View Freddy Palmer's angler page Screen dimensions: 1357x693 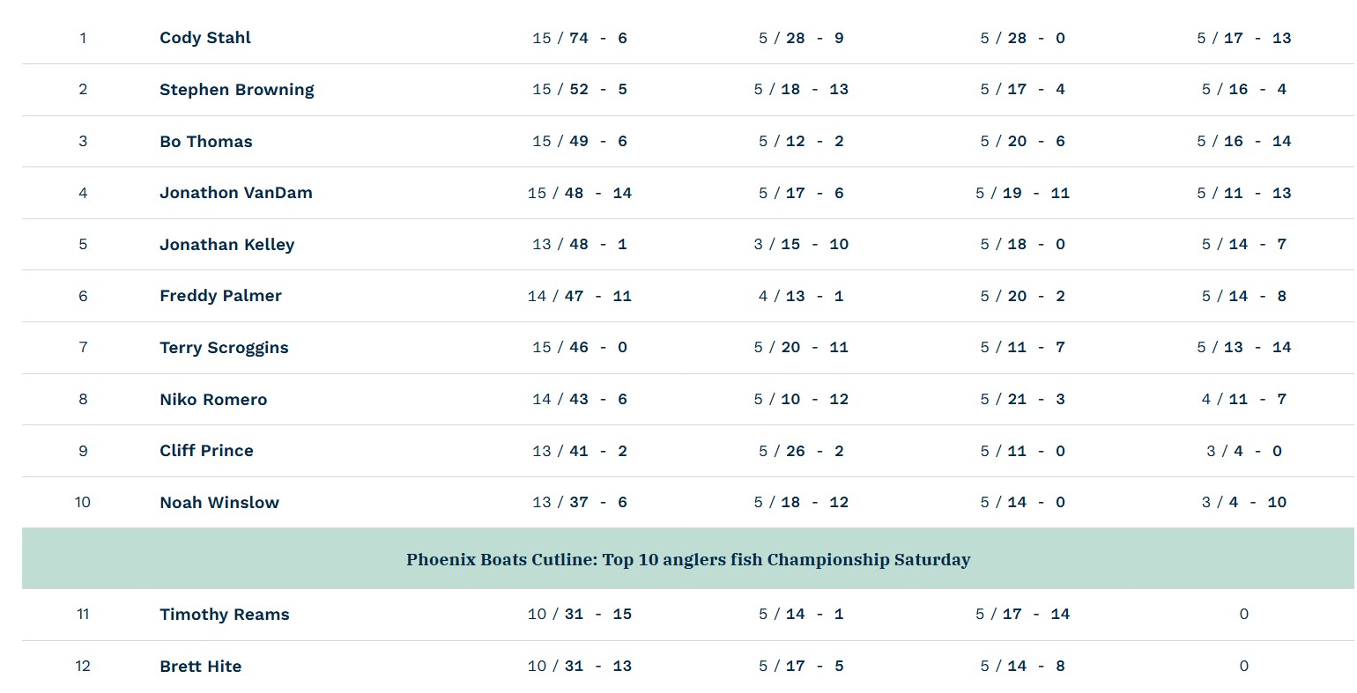click(220, 296)
